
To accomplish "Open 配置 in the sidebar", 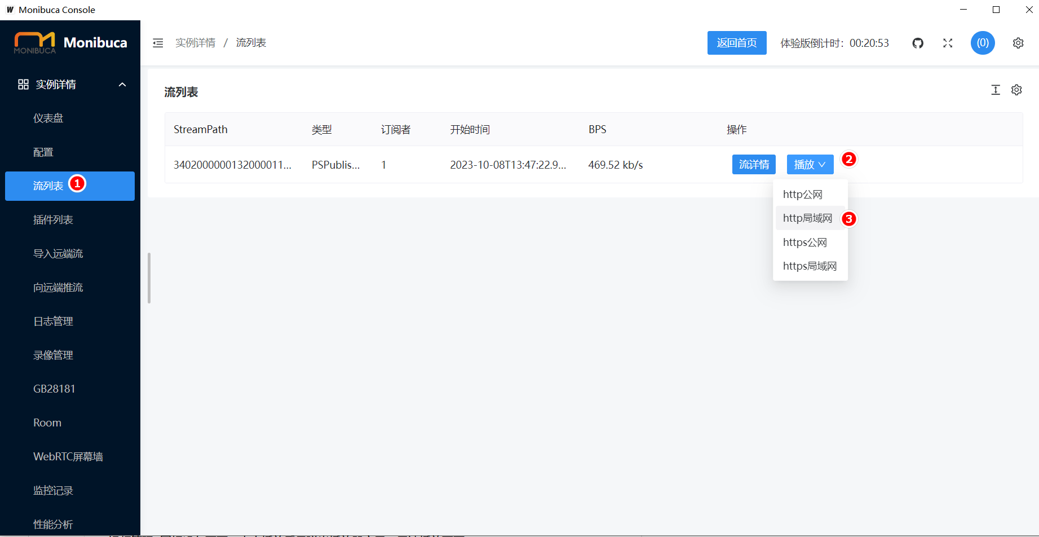I will pos(70,152).
